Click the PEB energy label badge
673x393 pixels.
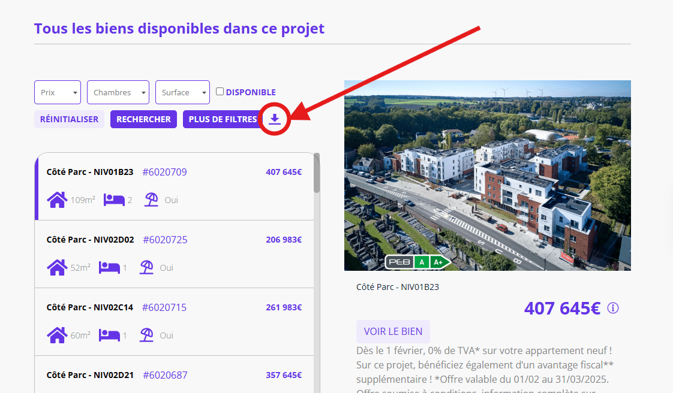click(417, 262)
